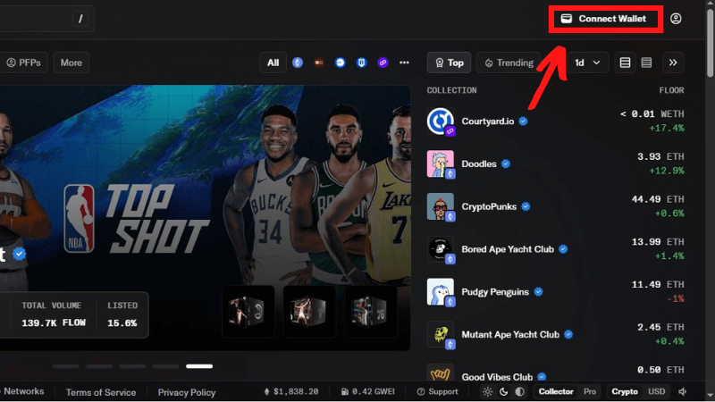Screen dimensions: 715x402
Task: Select the PFPs category filter
Action: 24,63
